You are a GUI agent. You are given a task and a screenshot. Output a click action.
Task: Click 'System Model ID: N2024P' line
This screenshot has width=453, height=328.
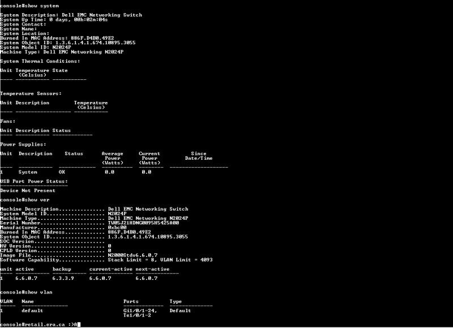(36, 48)
